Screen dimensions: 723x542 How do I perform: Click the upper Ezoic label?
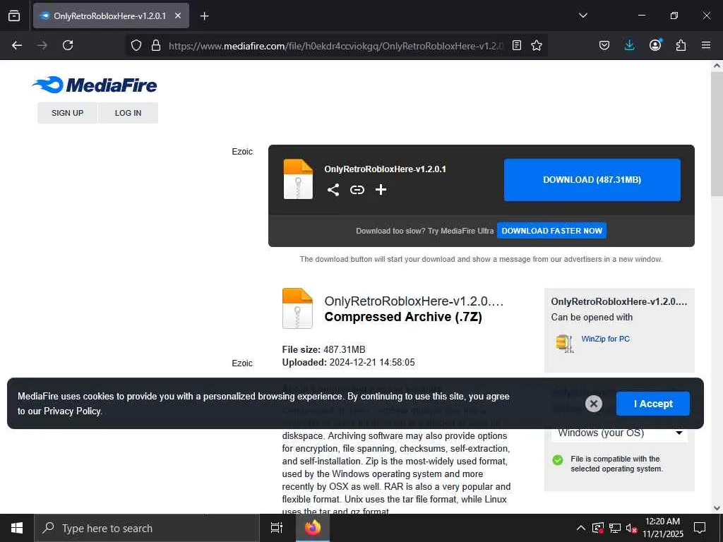coord(242,152)
